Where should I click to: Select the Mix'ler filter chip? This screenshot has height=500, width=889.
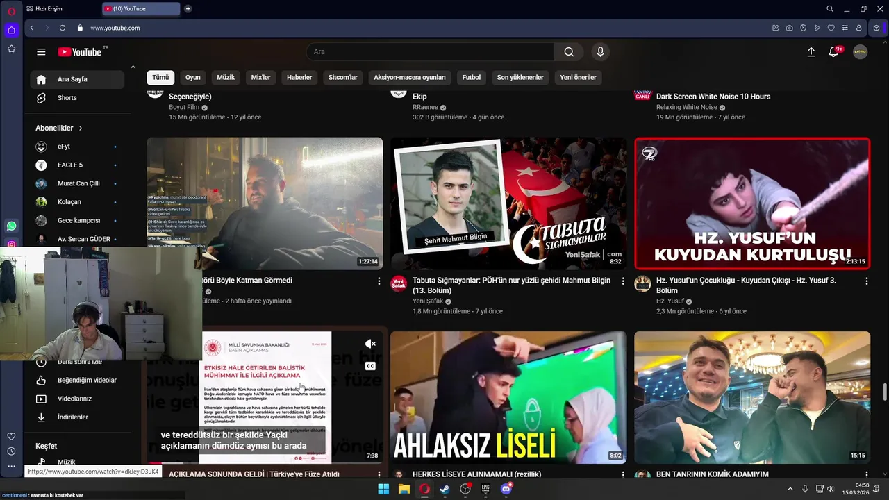pyautogui.click(x=260, y=78)
